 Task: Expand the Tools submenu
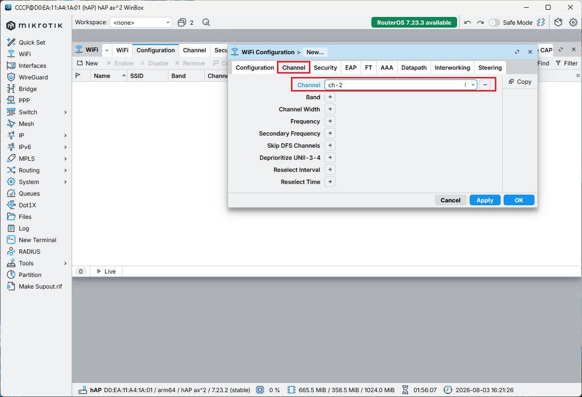coord(65,263)
